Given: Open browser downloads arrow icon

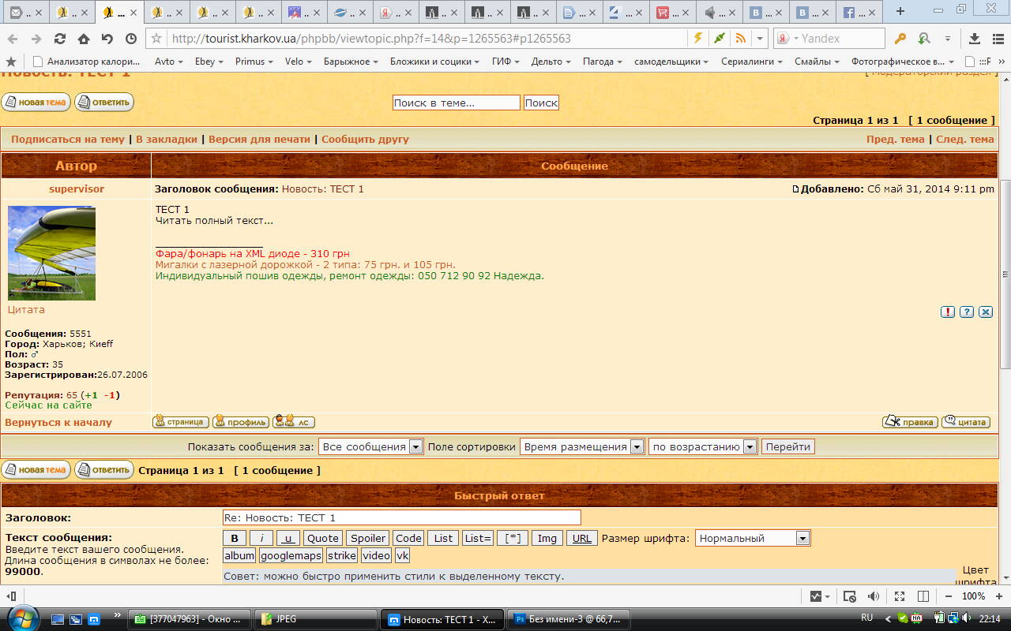Looking at the screenshot, I should point(974,39).
